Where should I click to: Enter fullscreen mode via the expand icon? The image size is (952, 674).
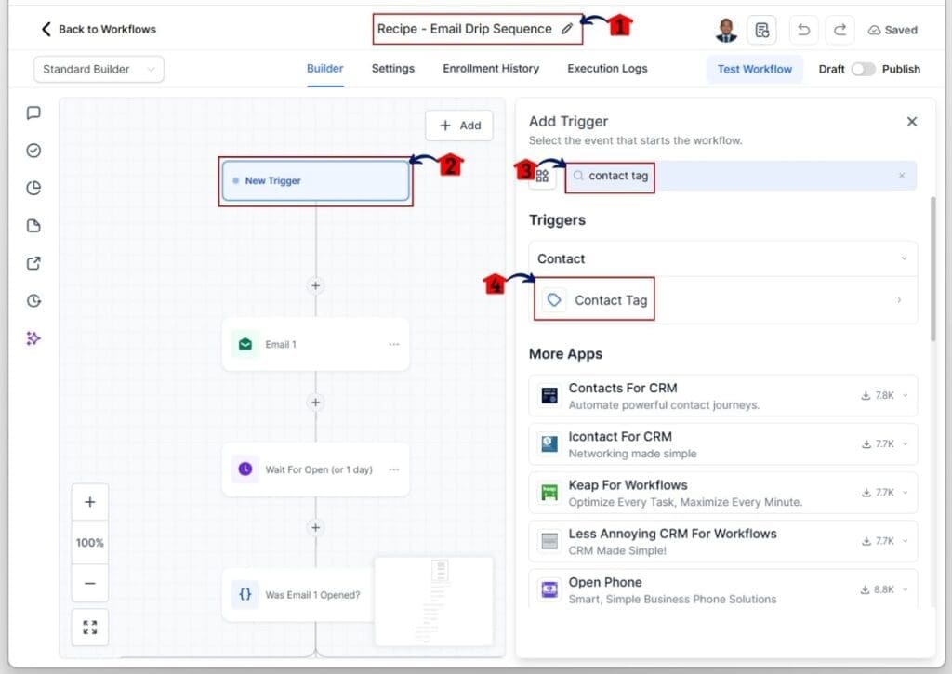click(x=89, y=628)
